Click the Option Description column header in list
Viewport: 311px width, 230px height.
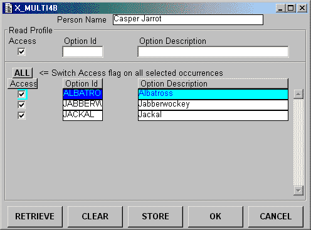click(213, 83)
